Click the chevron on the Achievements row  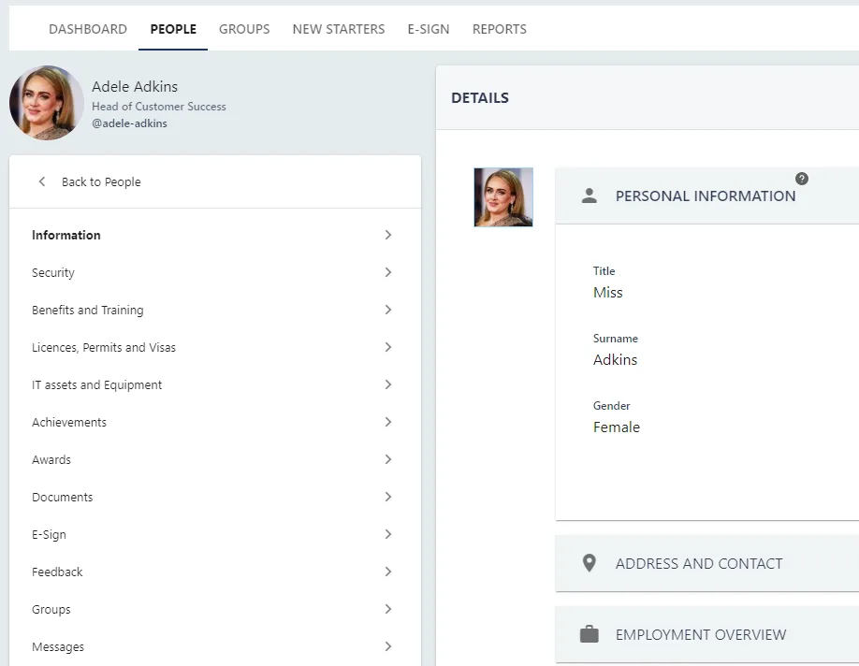(x=388, y=422)
